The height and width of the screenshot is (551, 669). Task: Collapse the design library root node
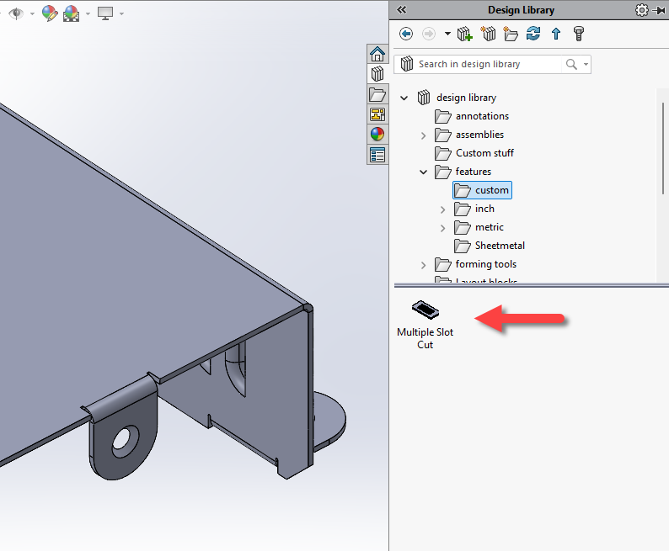click(x=404, y=98)
